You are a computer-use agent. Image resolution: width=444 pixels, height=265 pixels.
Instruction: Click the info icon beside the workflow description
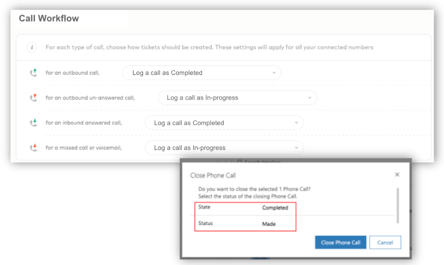click(32, 47)
